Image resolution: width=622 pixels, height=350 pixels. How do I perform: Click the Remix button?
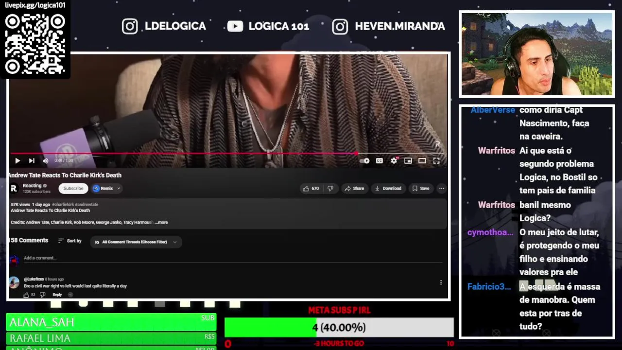104,189
